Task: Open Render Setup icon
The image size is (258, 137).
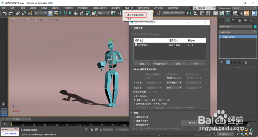Action: tap(235, 13)
